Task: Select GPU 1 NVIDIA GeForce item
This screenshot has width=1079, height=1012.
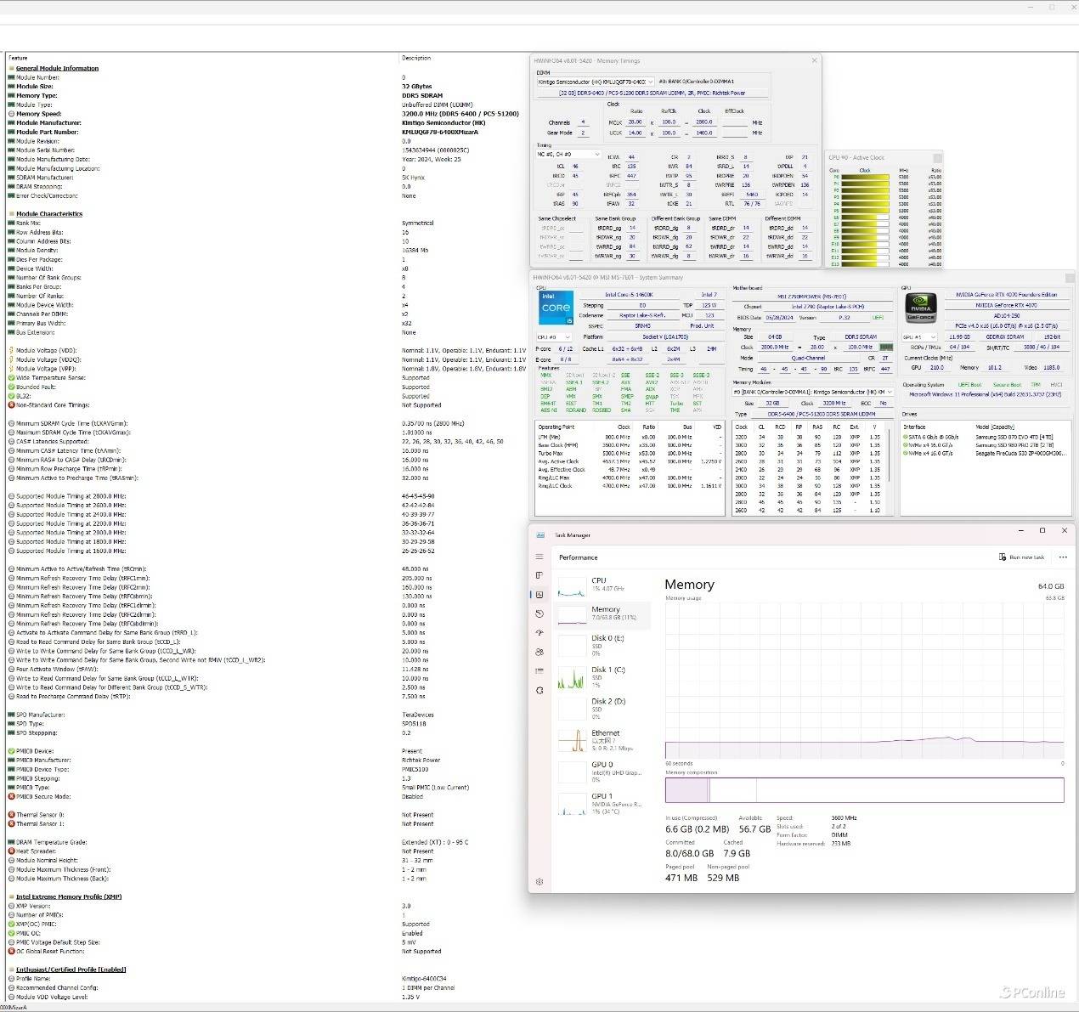Action: [x=602, y=802]
